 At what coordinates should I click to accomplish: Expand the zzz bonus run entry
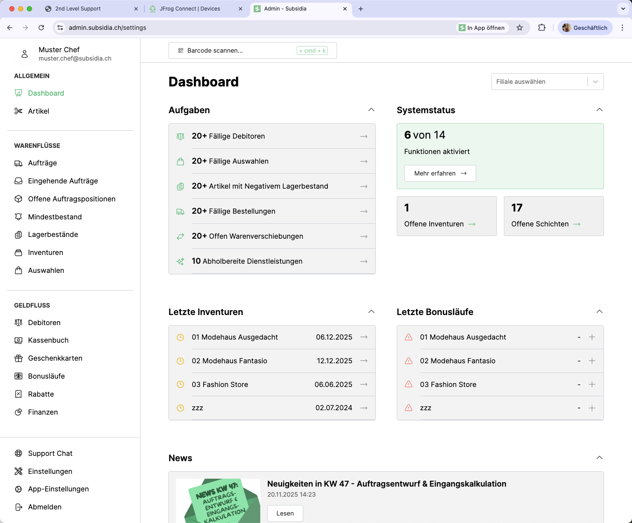pos(592,408)
